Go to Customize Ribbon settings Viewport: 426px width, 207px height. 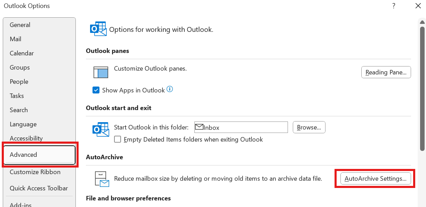point(35,172)
